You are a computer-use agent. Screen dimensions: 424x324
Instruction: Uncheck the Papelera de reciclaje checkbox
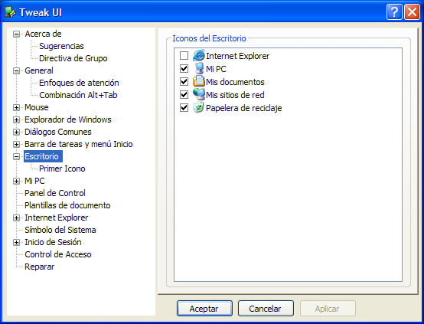(184, 107)
